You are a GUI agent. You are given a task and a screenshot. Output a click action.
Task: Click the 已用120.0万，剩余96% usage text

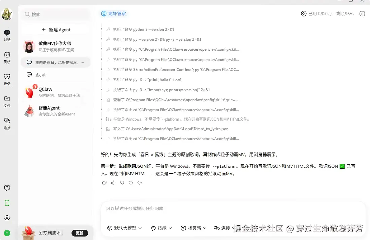[331, 14]
